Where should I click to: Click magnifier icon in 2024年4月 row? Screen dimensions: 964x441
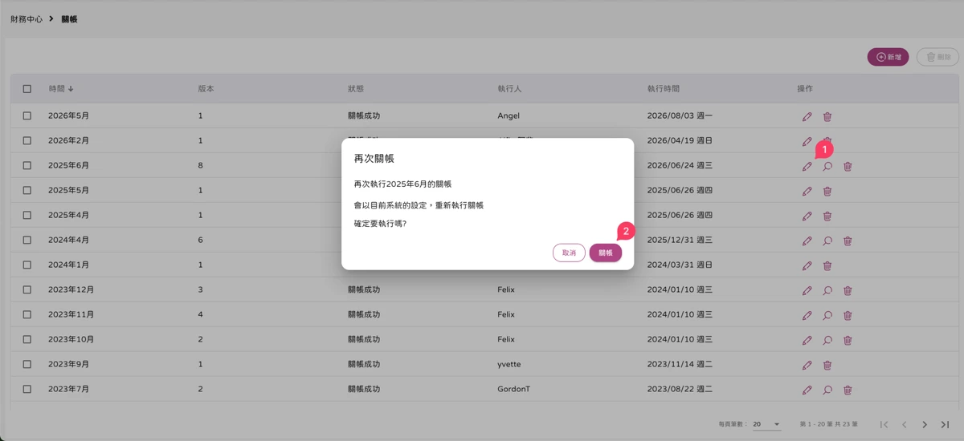point(827,241)
